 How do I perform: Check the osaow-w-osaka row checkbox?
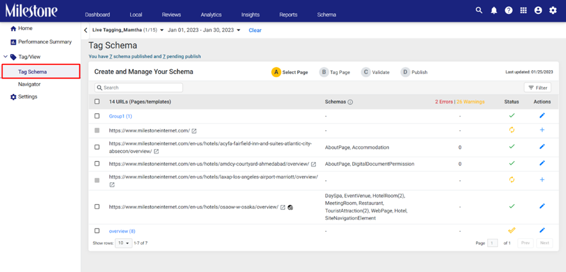97,206
